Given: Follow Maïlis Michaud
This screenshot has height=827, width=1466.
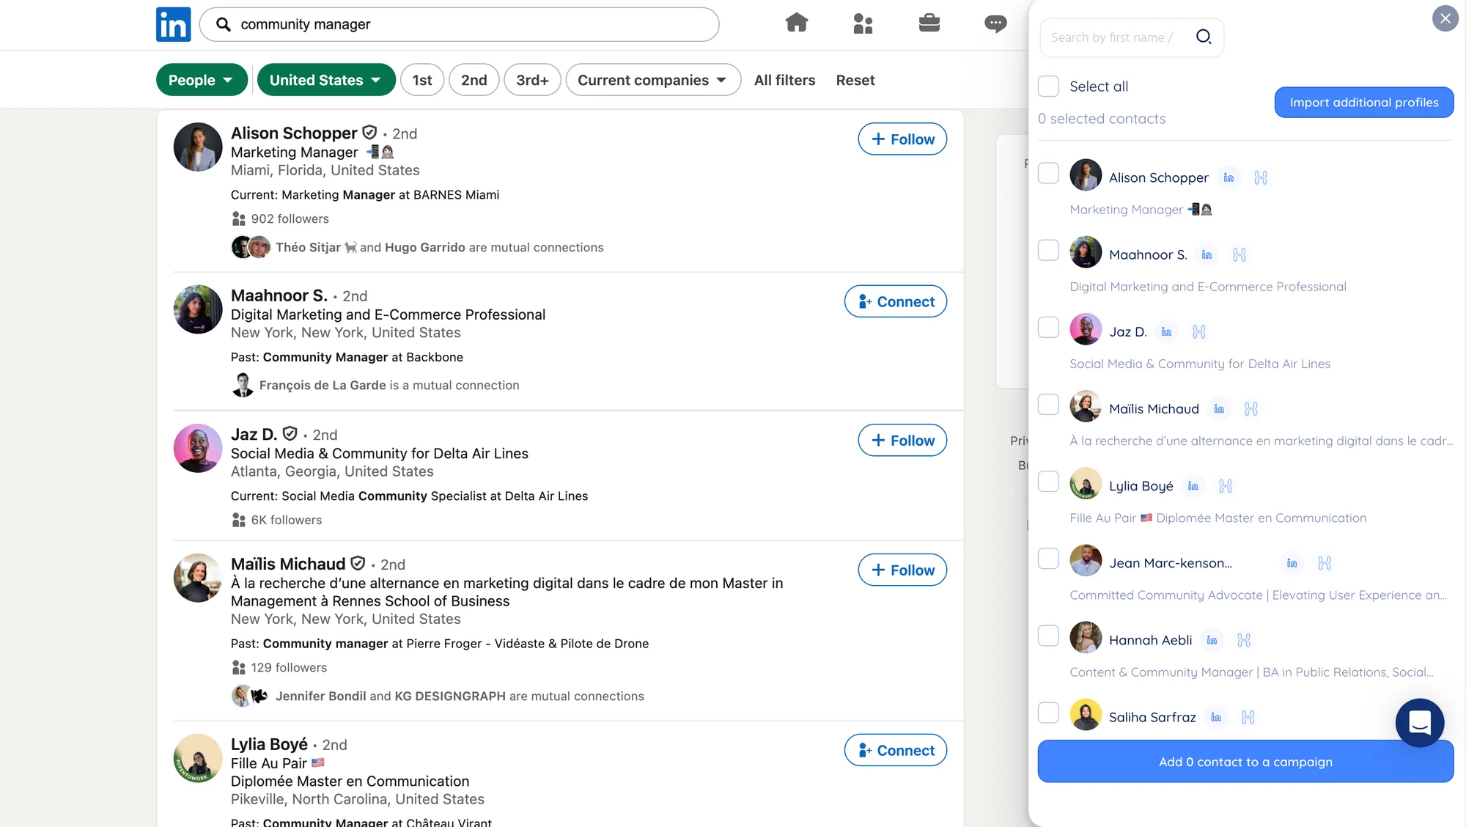Looking at the screenshot, I should (902, 570).
